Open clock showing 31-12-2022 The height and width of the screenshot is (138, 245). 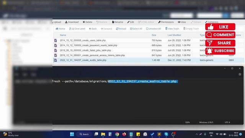click(x=234, y=134)
